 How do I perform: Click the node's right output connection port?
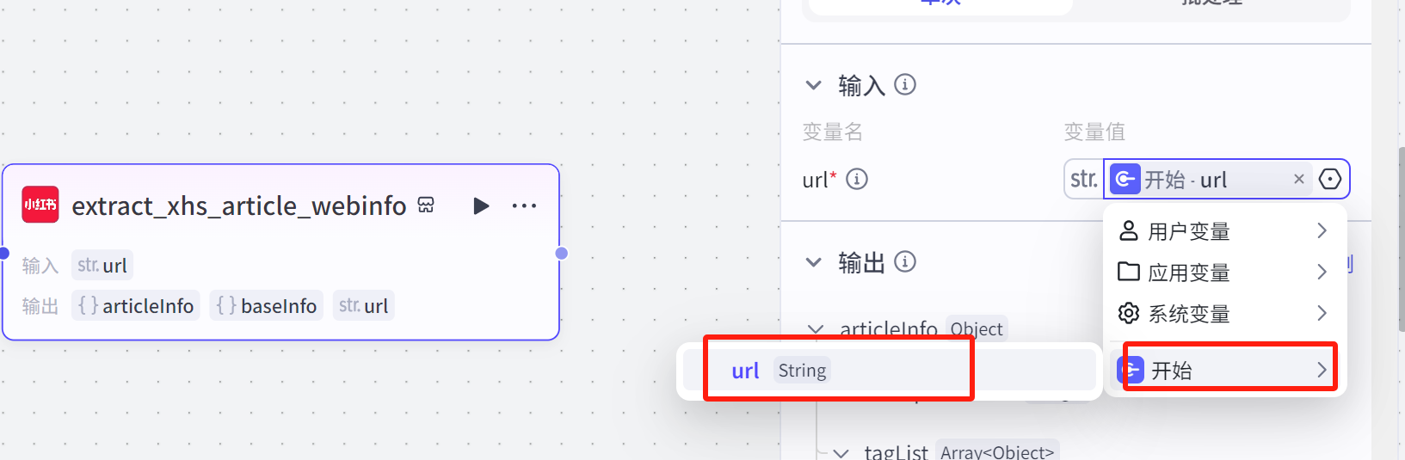[x=562, y=253]
